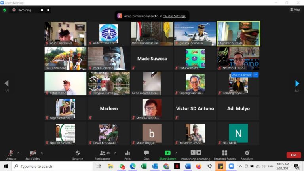304x171 pixels.
Task: Expand caret next to Participants
Action: click(115, 153)
